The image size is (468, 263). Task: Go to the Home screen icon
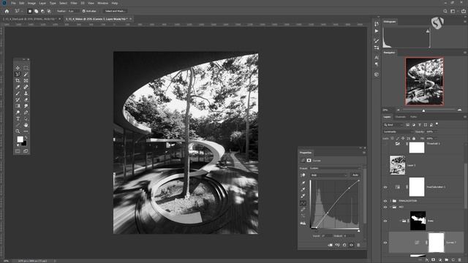[x=7, y=11]
